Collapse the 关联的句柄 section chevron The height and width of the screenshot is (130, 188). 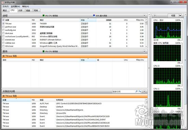144,91
